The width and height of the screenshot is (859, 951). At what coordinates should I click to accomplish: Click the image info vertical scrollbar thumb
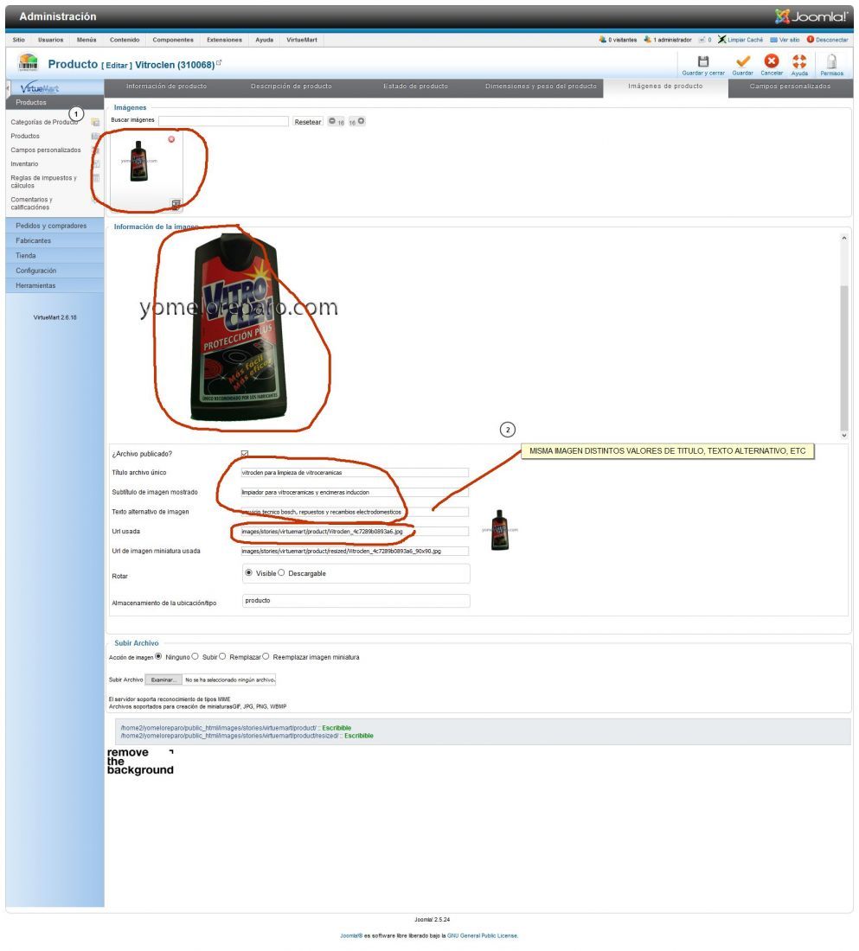click(843, 357)
